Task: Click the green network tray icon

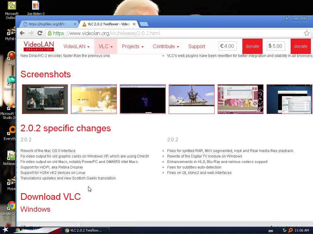Action: (285, 230)
